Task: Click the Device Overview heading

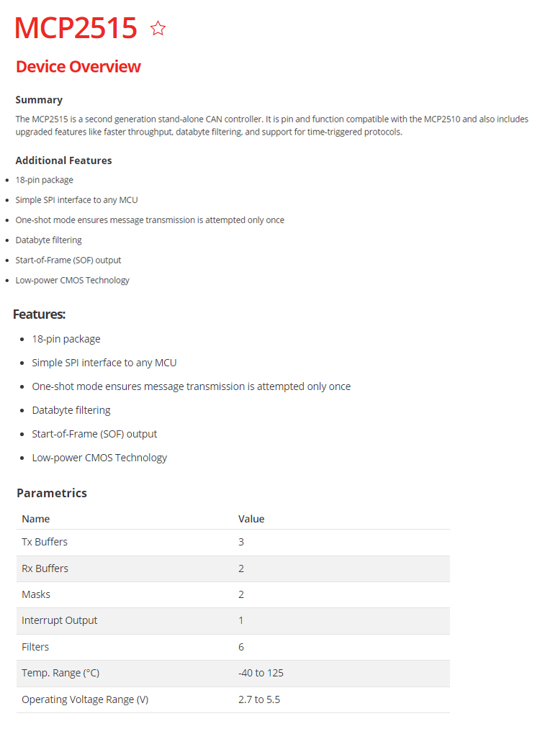Action: 78,67
